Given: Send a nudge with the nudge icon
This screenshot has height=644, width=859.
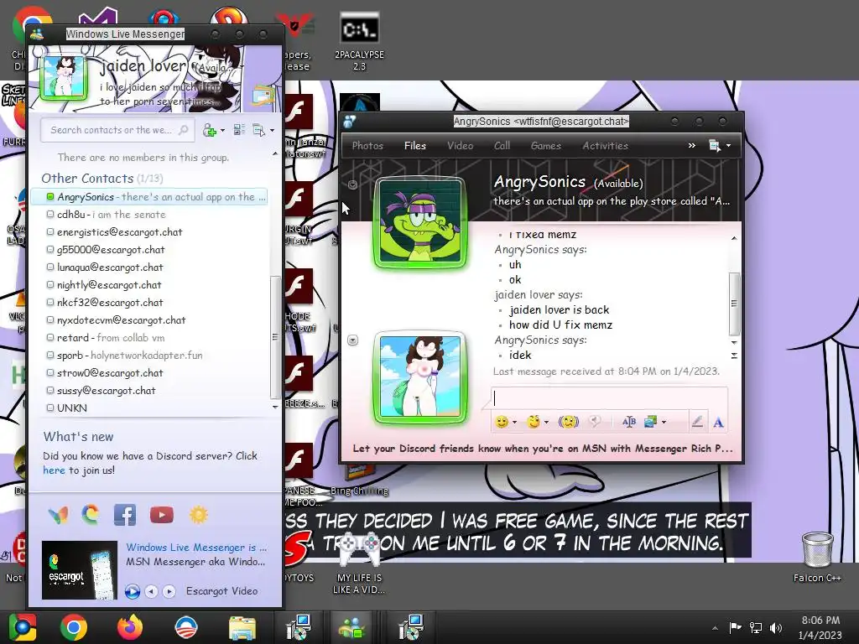Looking at the screenshot, I should 568,421.
